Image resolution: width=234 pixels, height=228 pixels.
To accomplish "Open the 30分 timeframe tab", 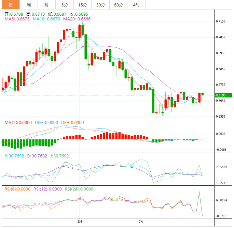I will click(100, 5).
